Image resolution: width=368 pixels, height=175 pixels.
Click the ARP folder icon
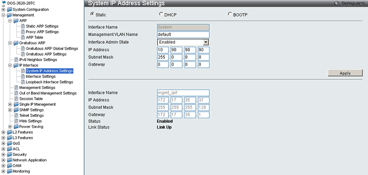[x=16, y=20]
